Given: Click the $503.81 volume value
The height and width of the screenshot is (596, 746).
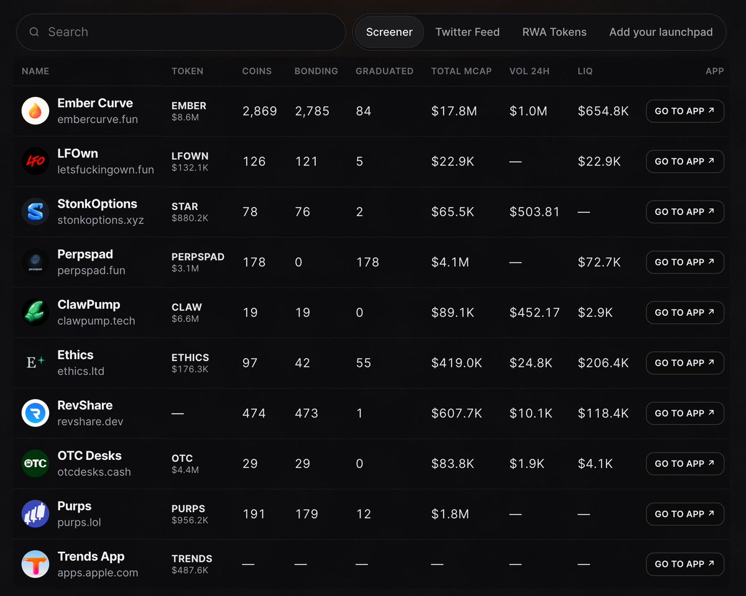Looking at the screenshot, I should click(535, 212).
